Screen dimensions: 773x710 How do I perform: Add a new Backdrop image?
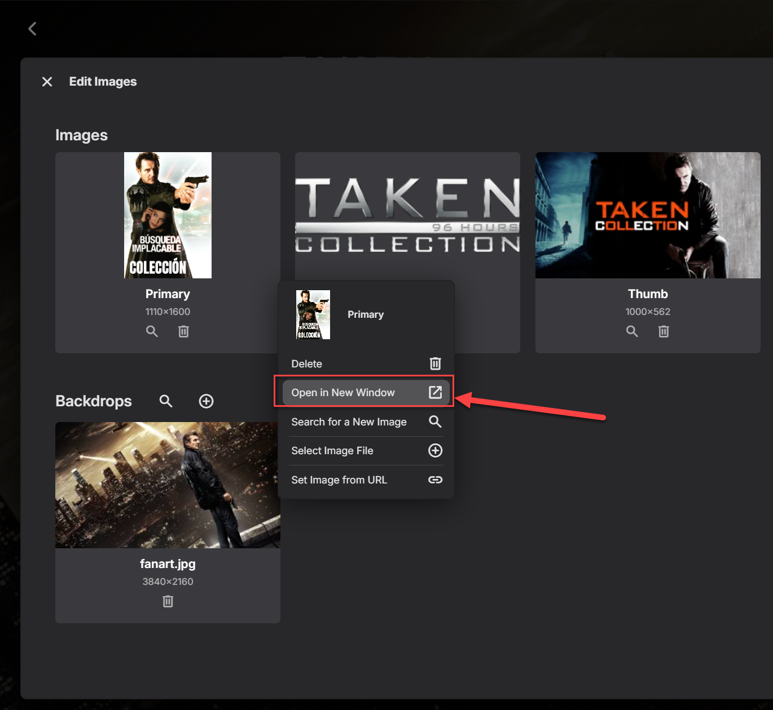207,401
